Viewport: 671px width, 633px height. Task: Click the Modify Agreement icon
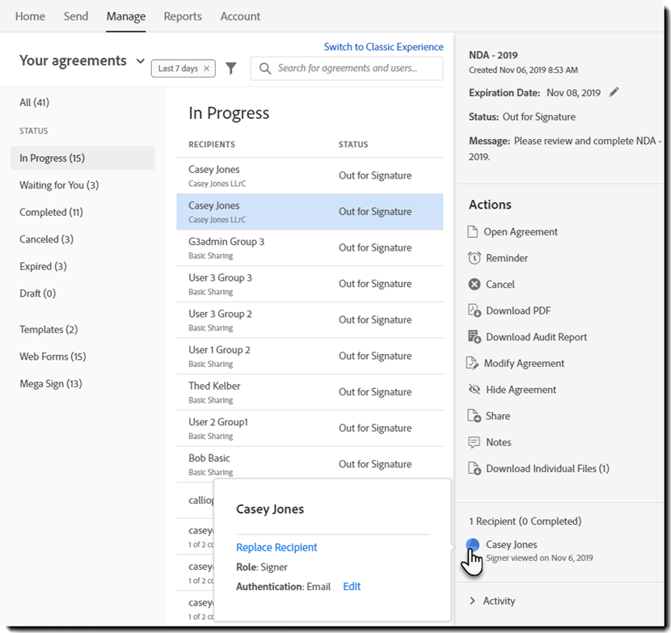coord(474,364)
